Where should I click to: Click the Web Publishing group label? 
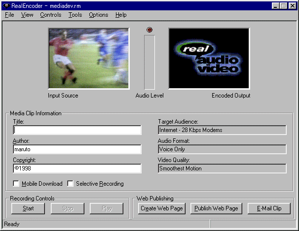(155, 198)
